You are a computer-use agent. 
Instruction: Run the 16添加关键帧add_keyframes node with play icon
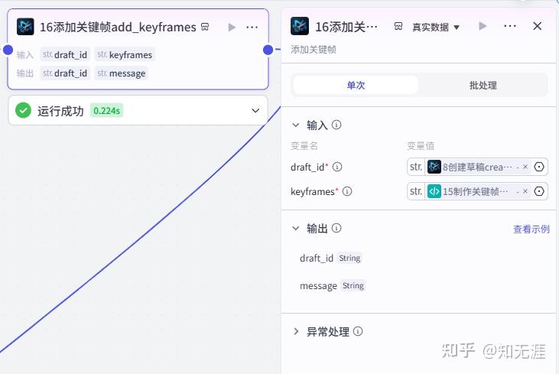coord(232,27)
